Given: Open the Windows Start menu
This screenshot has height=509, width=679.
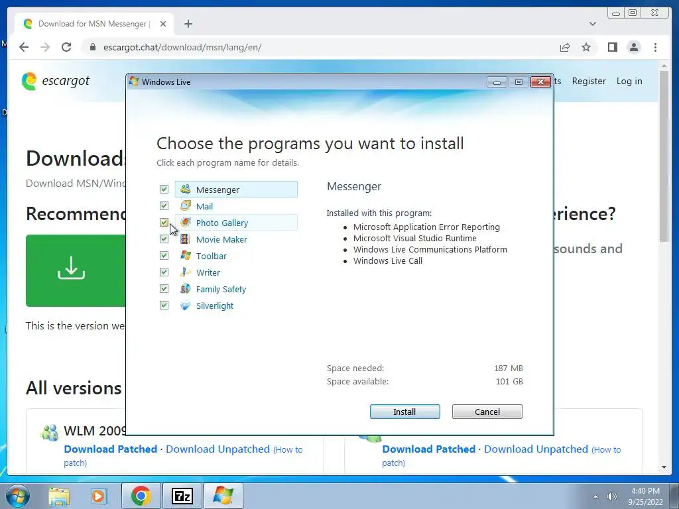Looking at the screenshot, I should [17, 496].
